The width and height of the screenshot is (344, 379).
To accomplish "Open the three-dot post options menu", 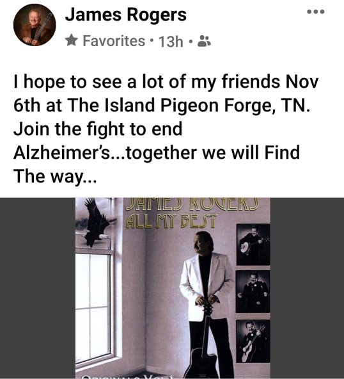I will [x=315, y=12].
